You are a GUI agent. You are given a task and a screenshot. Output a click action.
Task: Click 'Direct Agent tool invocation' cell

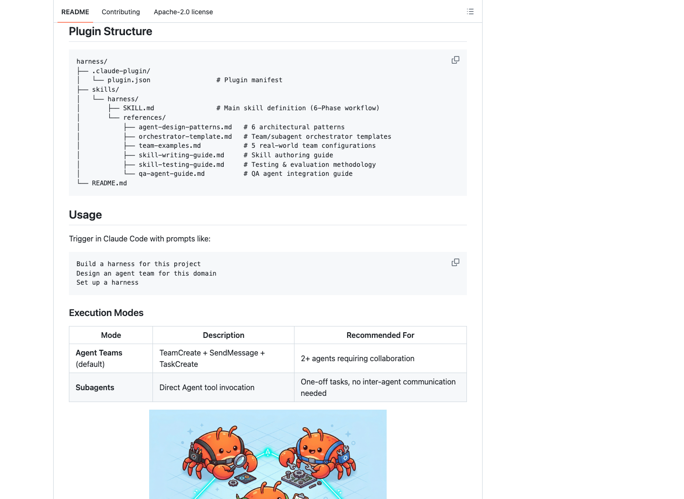[x=224, y=387]
